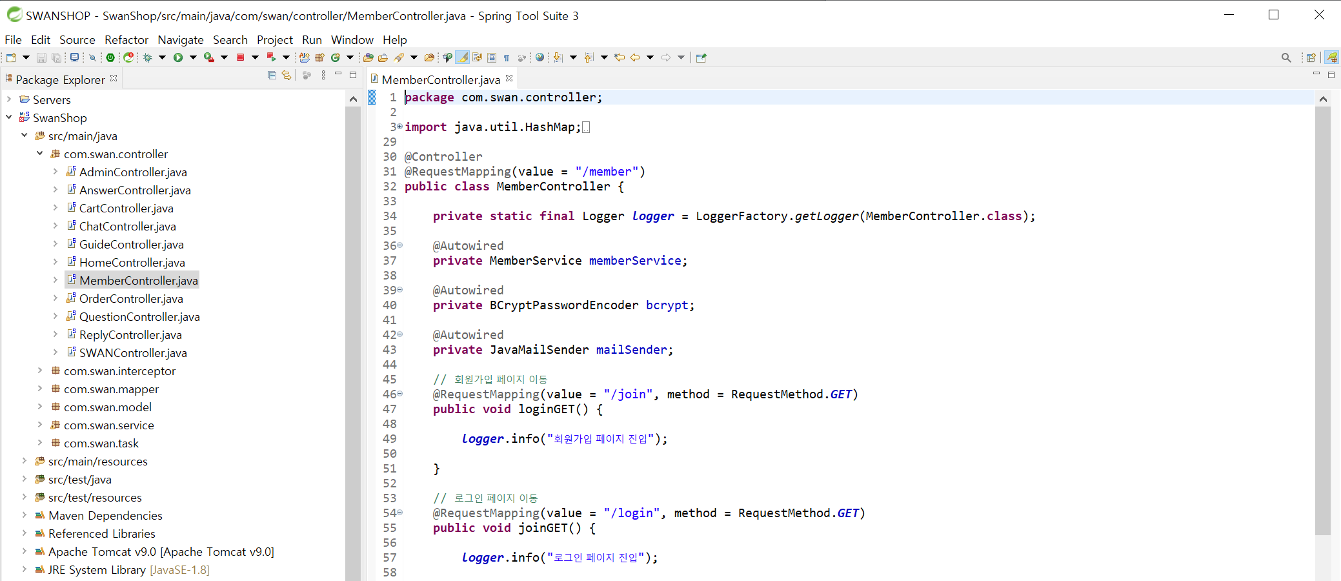Maximize the editor area
The height and width of the screenshot is (581, 1341).
1331,75
